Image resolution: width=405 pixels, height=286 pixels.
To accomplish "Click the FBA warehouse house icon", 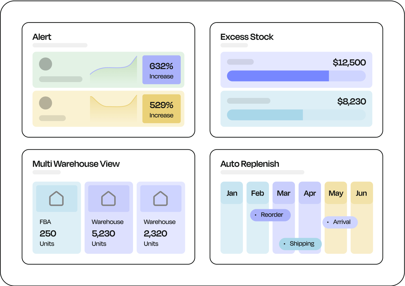I will pyautogui.click(x=56, y=198).
